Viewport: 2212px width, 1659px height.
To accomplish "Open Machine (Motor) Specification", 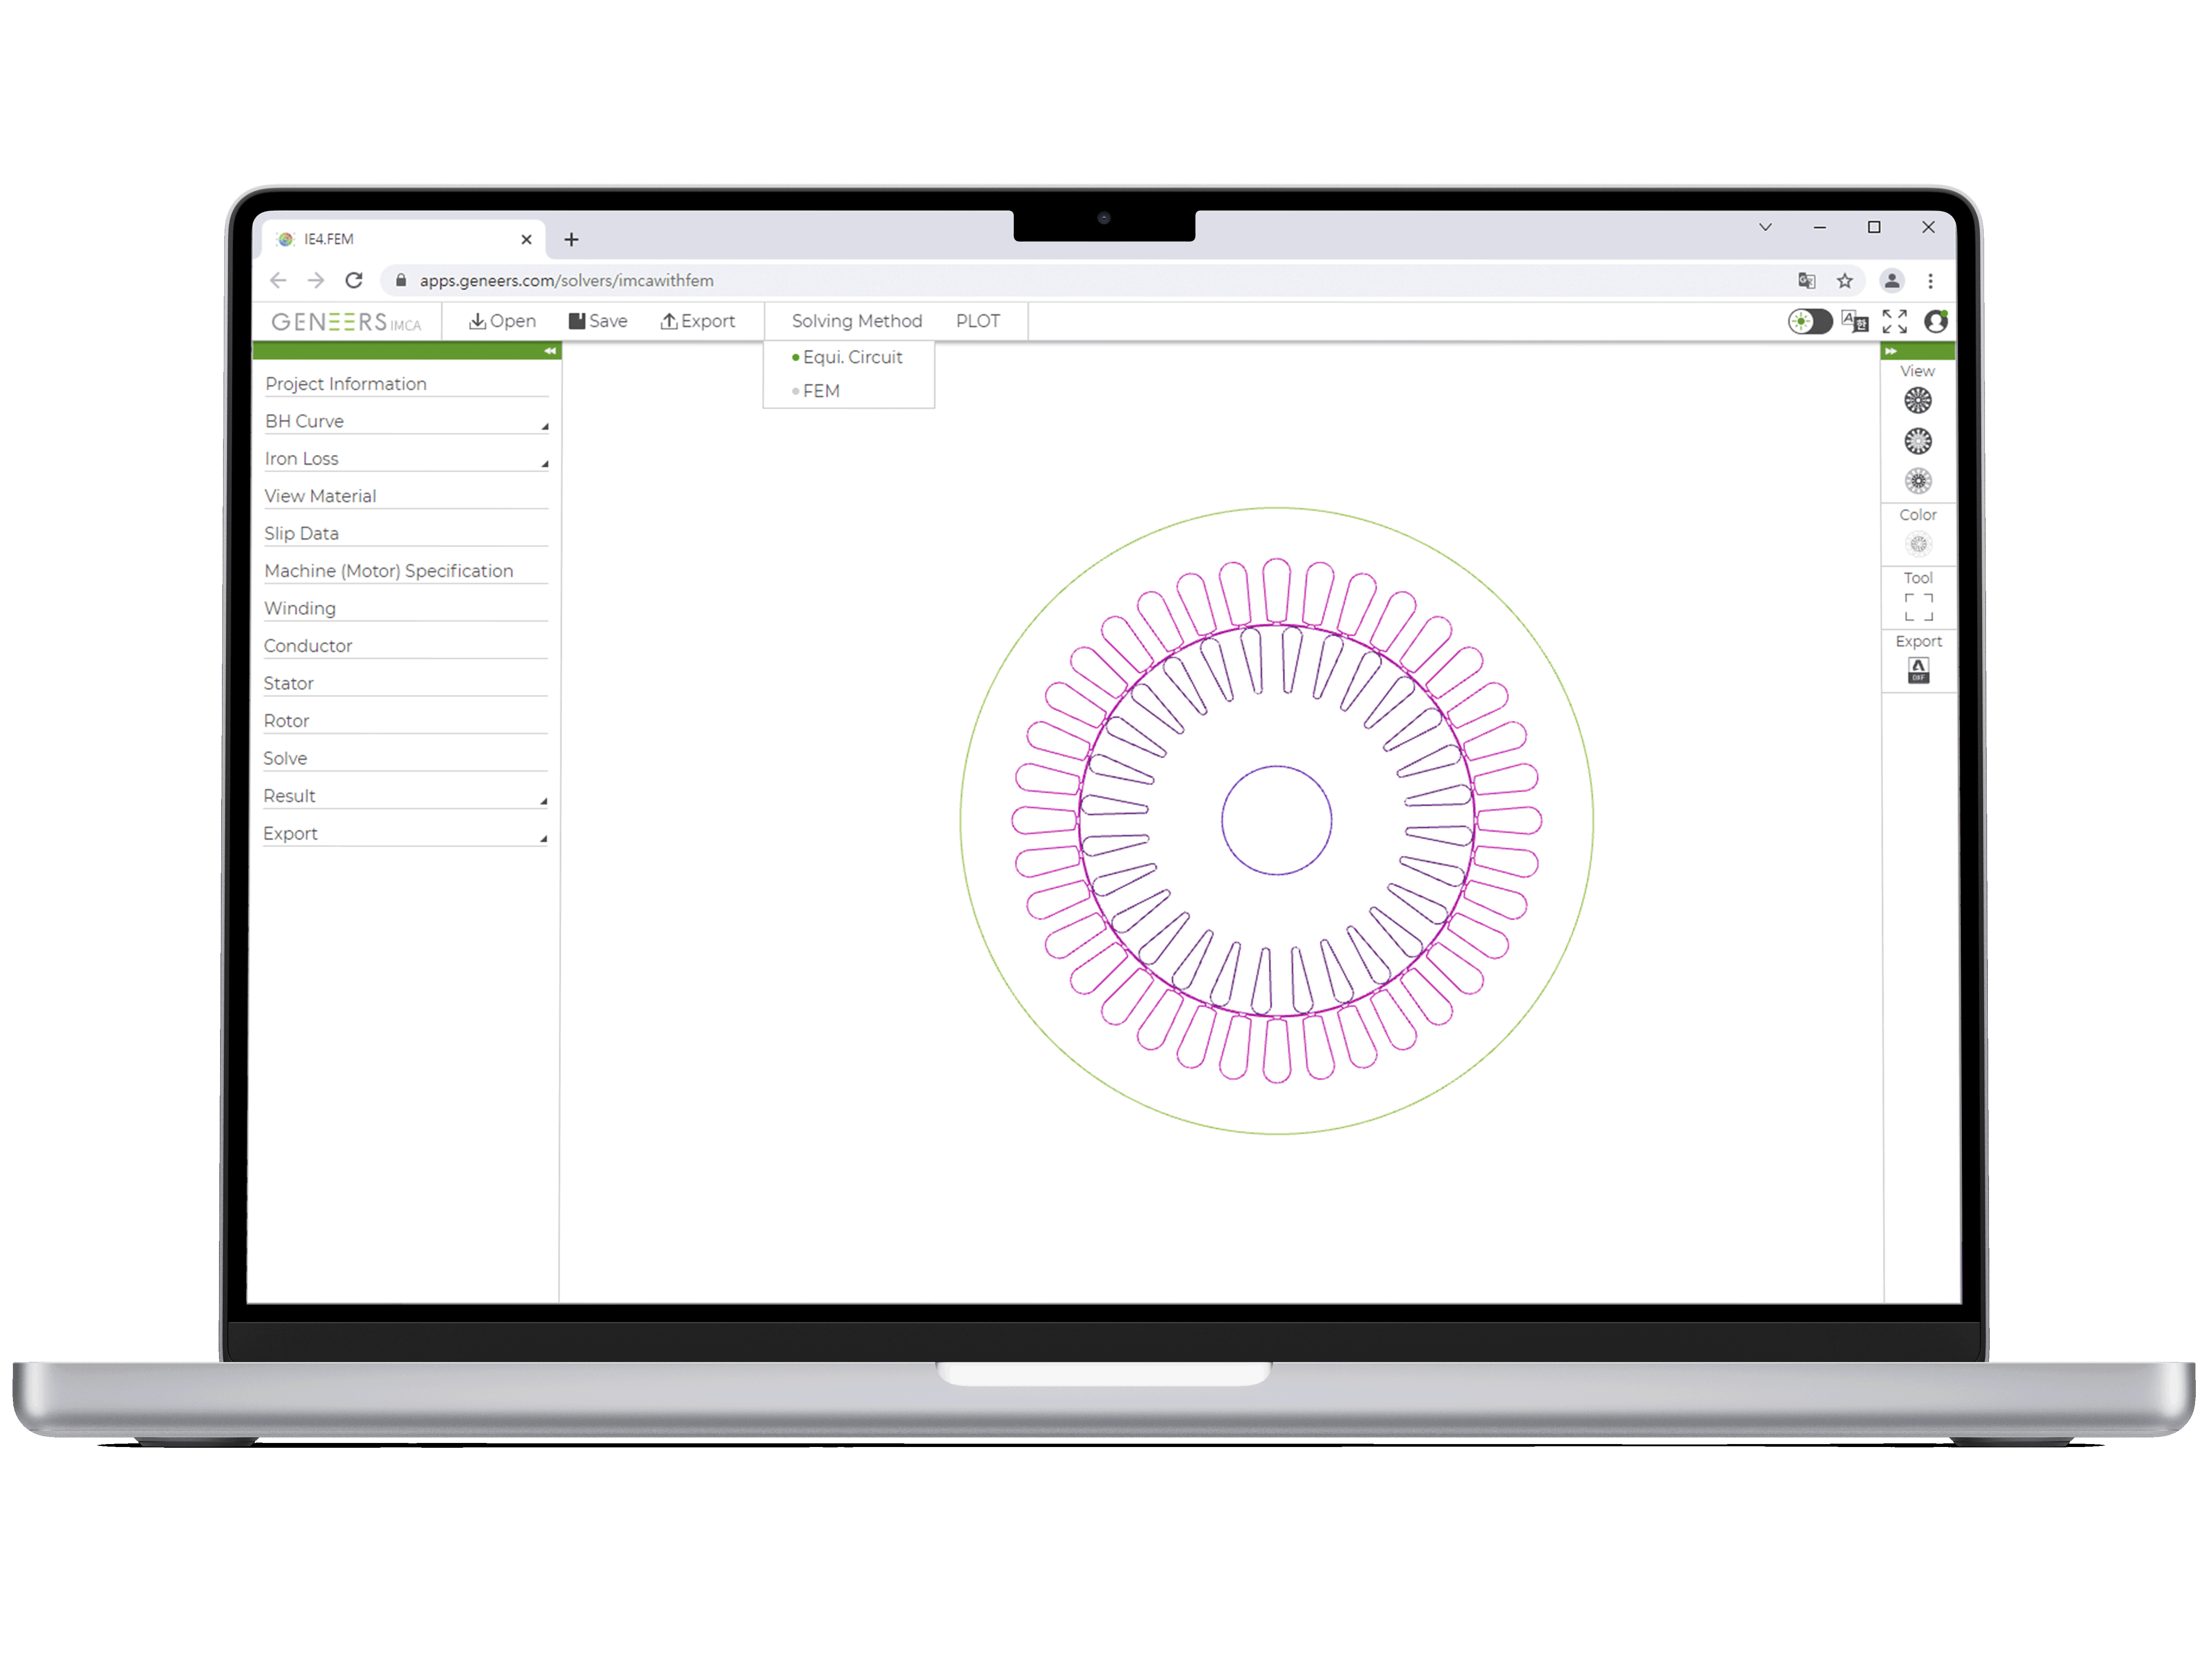I will (406, 571).
